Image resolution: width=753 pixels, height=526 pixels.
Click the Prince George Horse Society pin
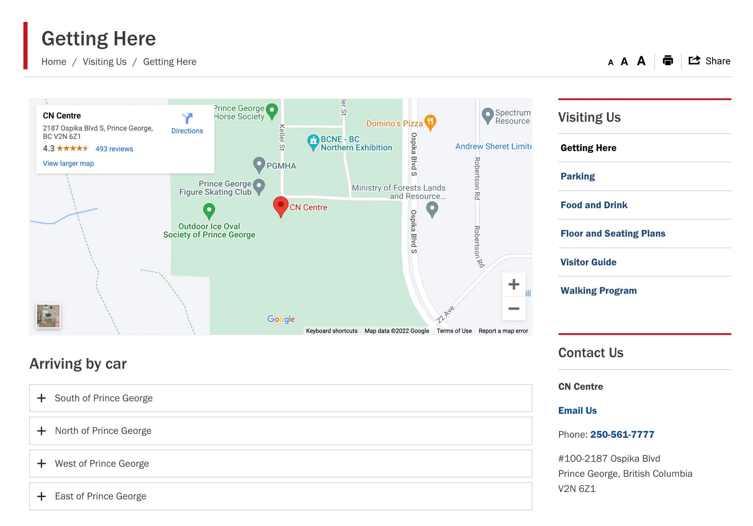pos(272,111)
